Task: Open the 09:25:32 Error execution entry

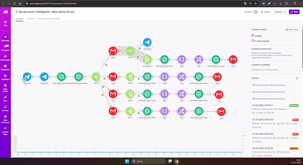Action: (275, 123)
